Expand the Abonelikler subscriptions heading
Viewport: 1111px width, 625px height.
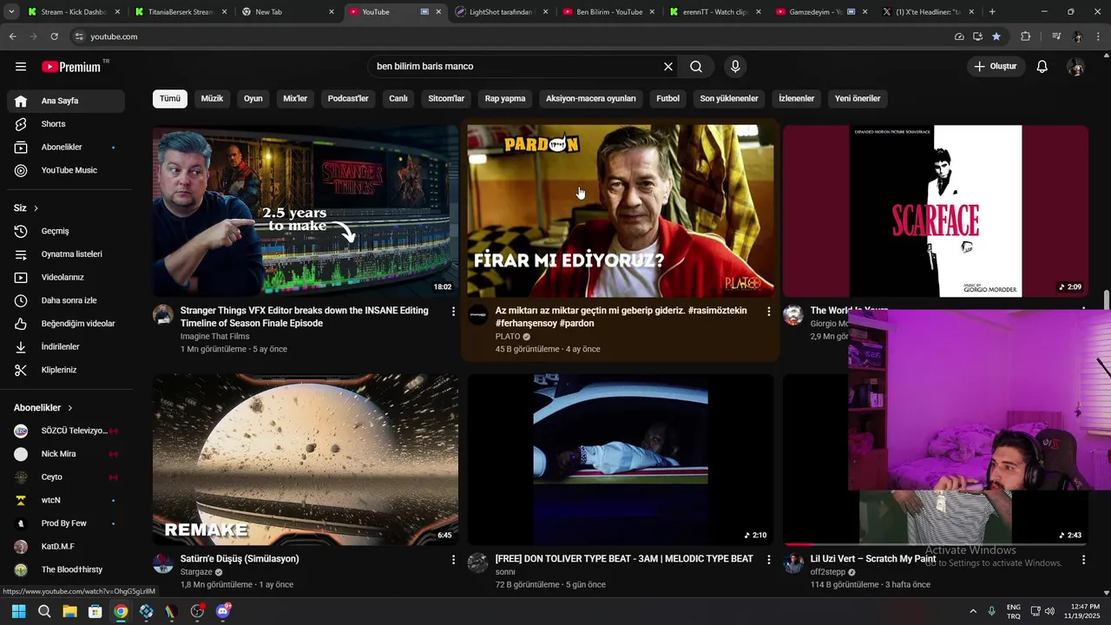[x=43, y=408]
